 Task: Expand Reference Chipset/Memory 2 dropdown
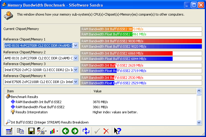75,58
